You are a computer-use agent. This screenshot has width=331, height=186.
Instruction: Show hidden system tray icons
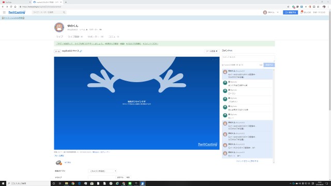(x=290, y=183)
